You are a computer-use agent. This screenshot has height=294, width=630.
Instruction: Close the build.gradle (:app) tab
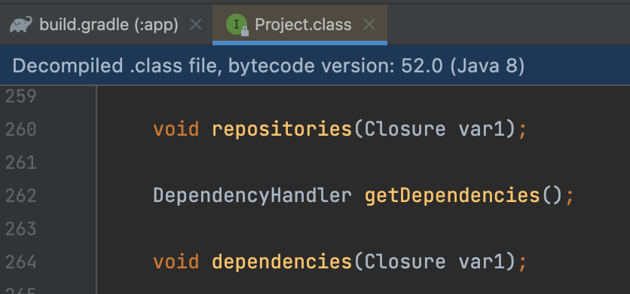(x=196, y=25)
